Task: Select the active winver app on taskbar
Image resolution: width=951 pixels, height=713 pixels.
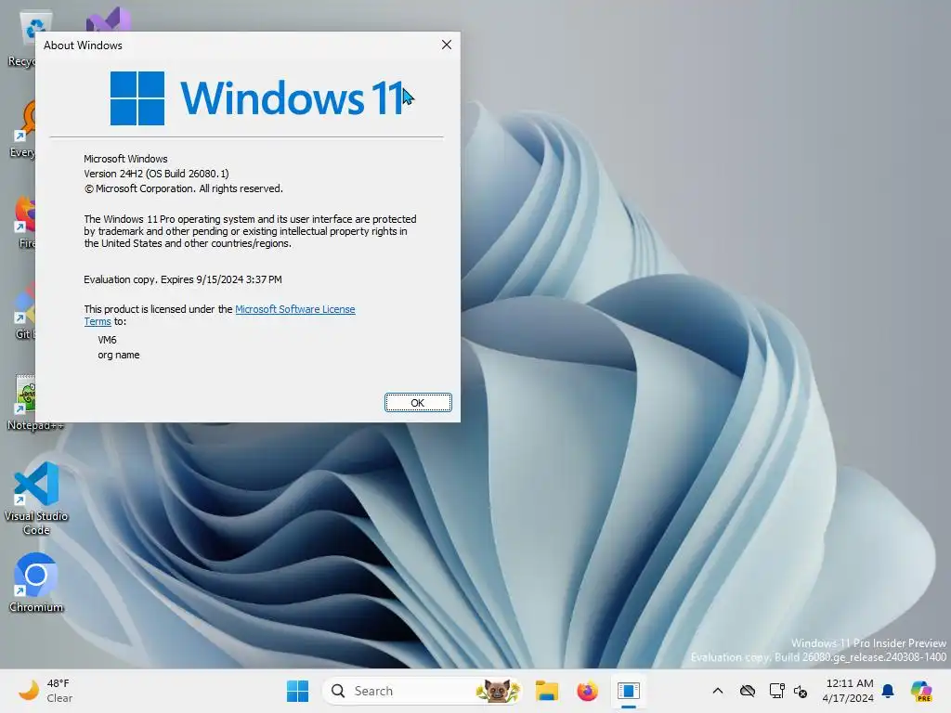Action: click(629, 691)
